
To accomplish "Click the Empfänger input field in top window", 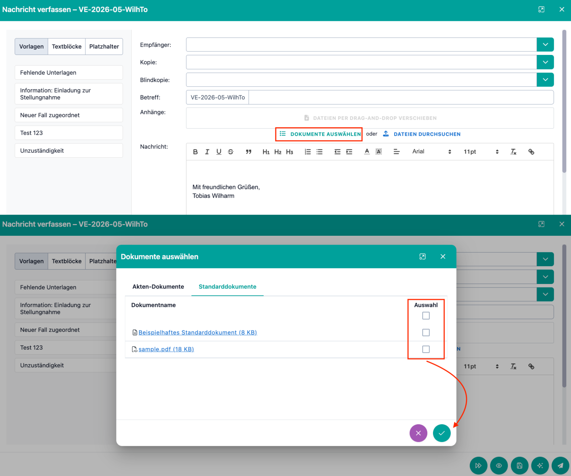I will coord(361,44).
